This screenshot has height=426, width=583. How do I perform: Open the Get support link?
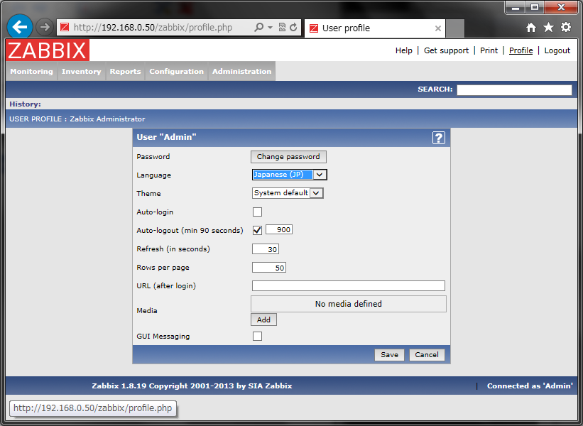pyautogui.click(x=446, y=50)
